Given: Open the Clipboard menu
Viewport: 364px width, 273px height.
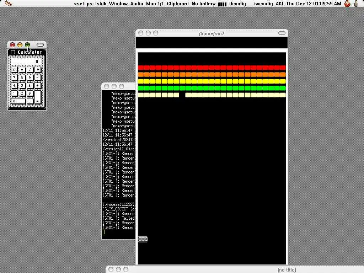Looking at the screenshot, I should pos(178,4).
